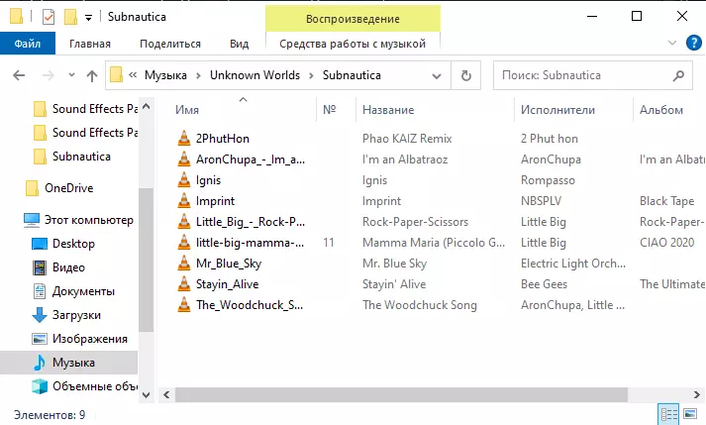Image resolution: width=706 pixels, height=425 pixels.
Task: Click the VLC icon of The_Woodchuck_S... file
Action: click(184, 304)
